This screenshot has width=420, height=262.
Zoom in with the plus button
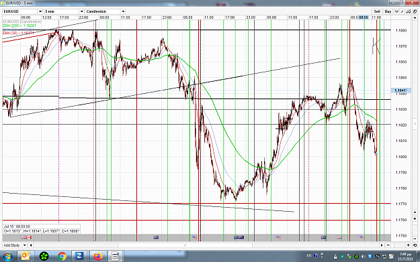pyautogui.click(x=409, y=245)
